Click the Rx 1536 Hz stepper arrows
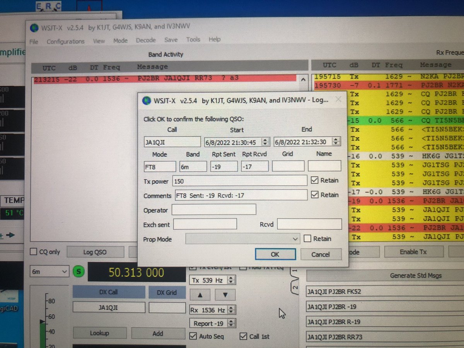The height and width of the screenshot is (348, 464). point(231,310)
